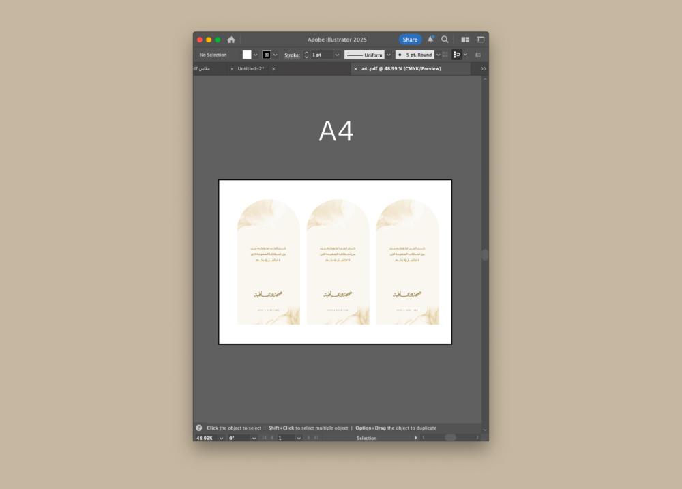This screenshot has height=489, width=682.
Task: Open the Uniform width profile dropdown
Action: 389,55
